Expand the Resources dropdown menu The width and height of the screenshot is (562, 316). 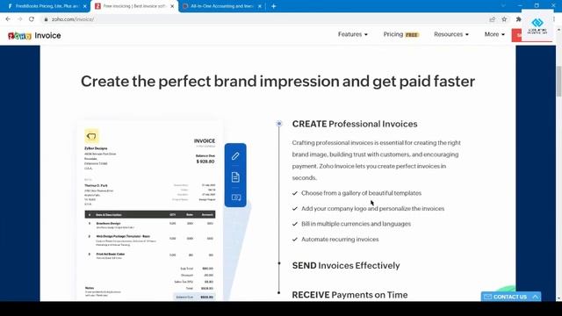(451, 34)
